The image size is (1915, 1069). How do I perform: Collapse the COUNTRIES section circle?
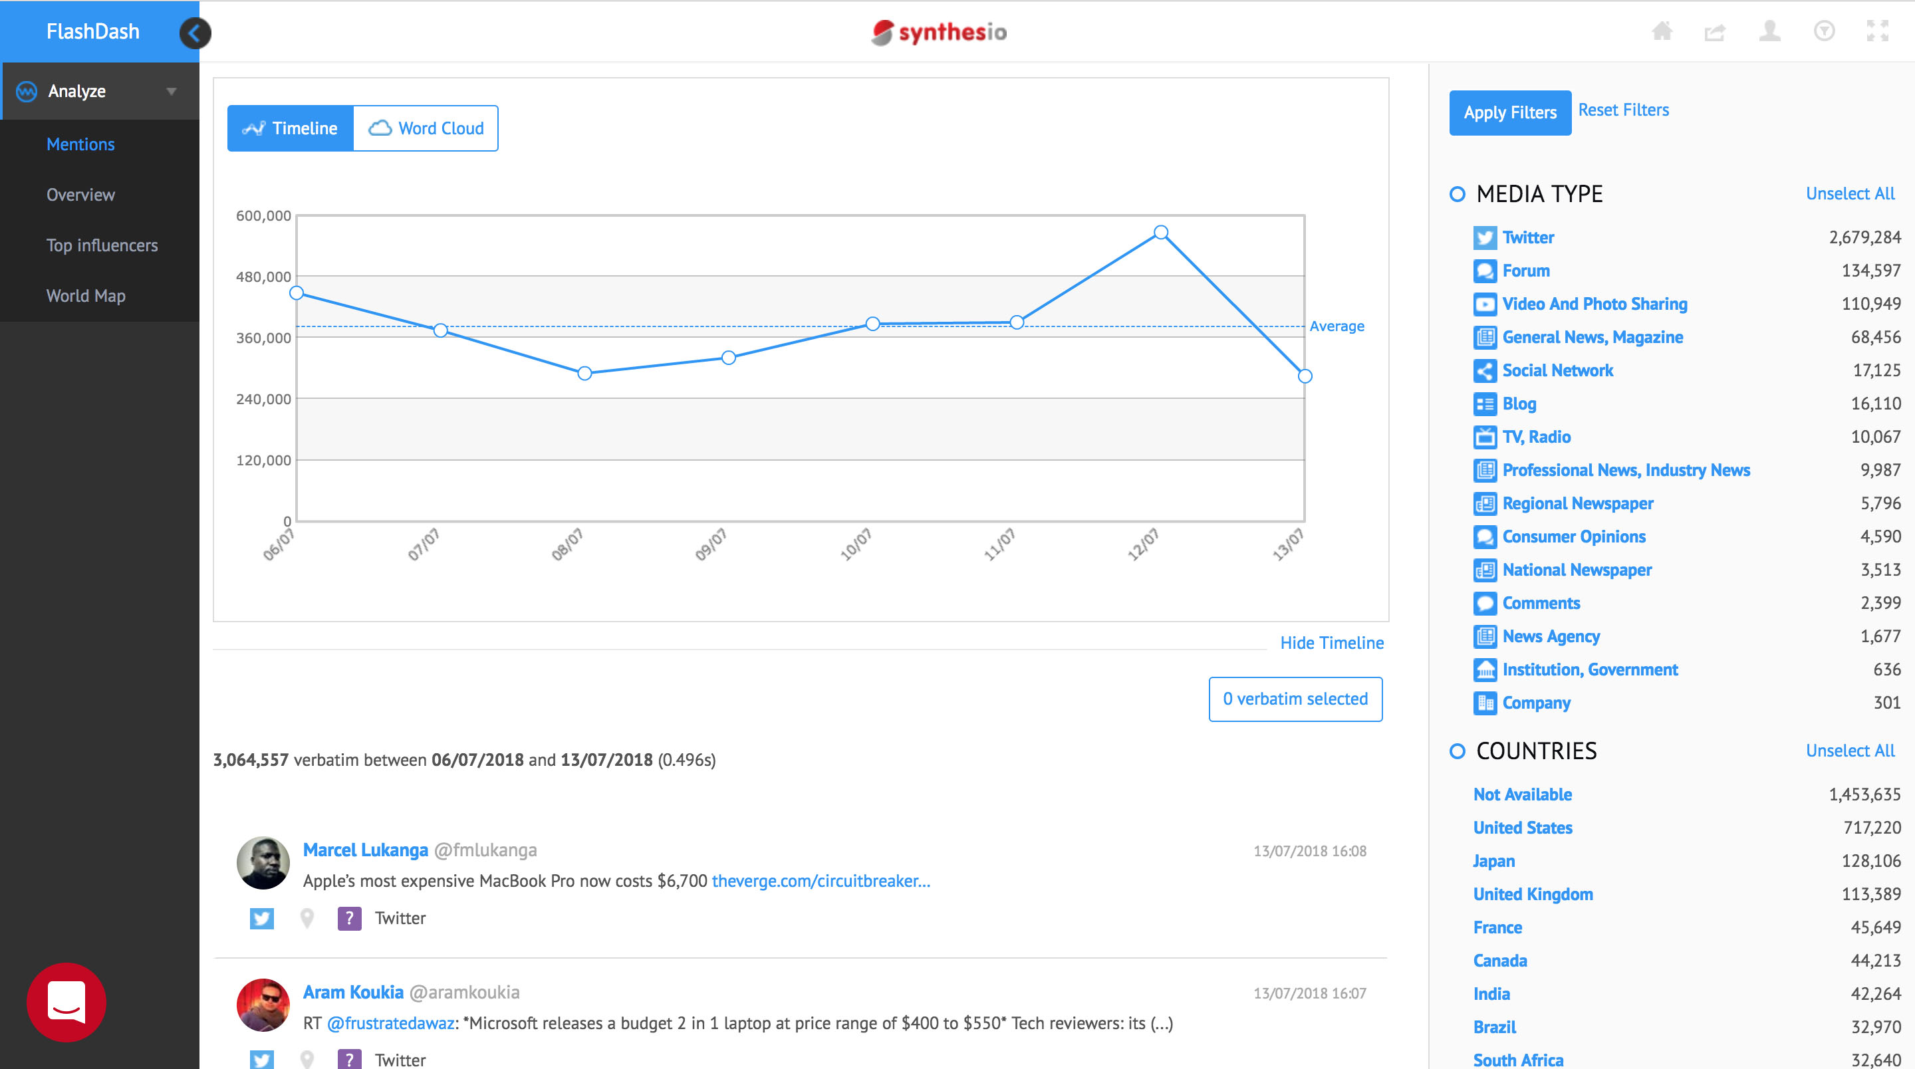click(x=1457, y=751)
